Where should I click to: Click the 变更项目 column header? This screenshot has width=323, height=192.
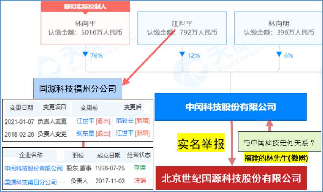[54, 107]
